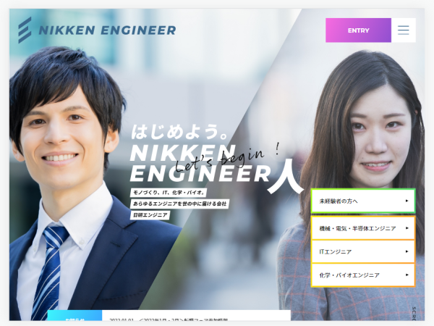Click the あらゆるエンジニアを世の中に届ける会社 label
This screenshot has height=326, width=434.
pyautogui.click(x=179, y=204)
